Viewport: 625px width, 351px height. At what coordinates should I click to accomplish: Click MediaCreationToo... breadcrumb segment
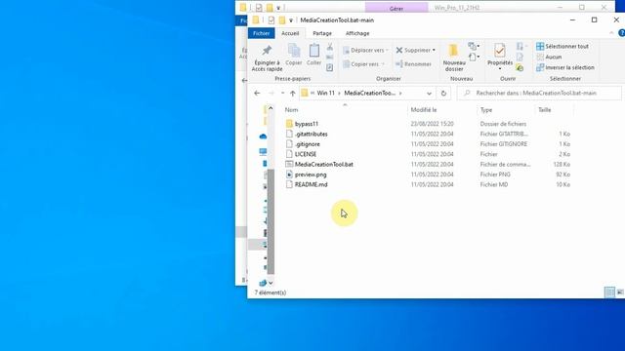click(x=369, y=94)
